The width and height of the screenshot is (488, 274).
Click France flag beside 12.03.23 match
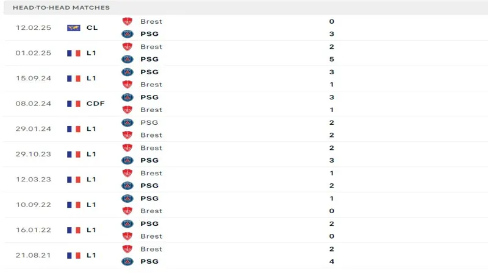[x=74, y=180]
